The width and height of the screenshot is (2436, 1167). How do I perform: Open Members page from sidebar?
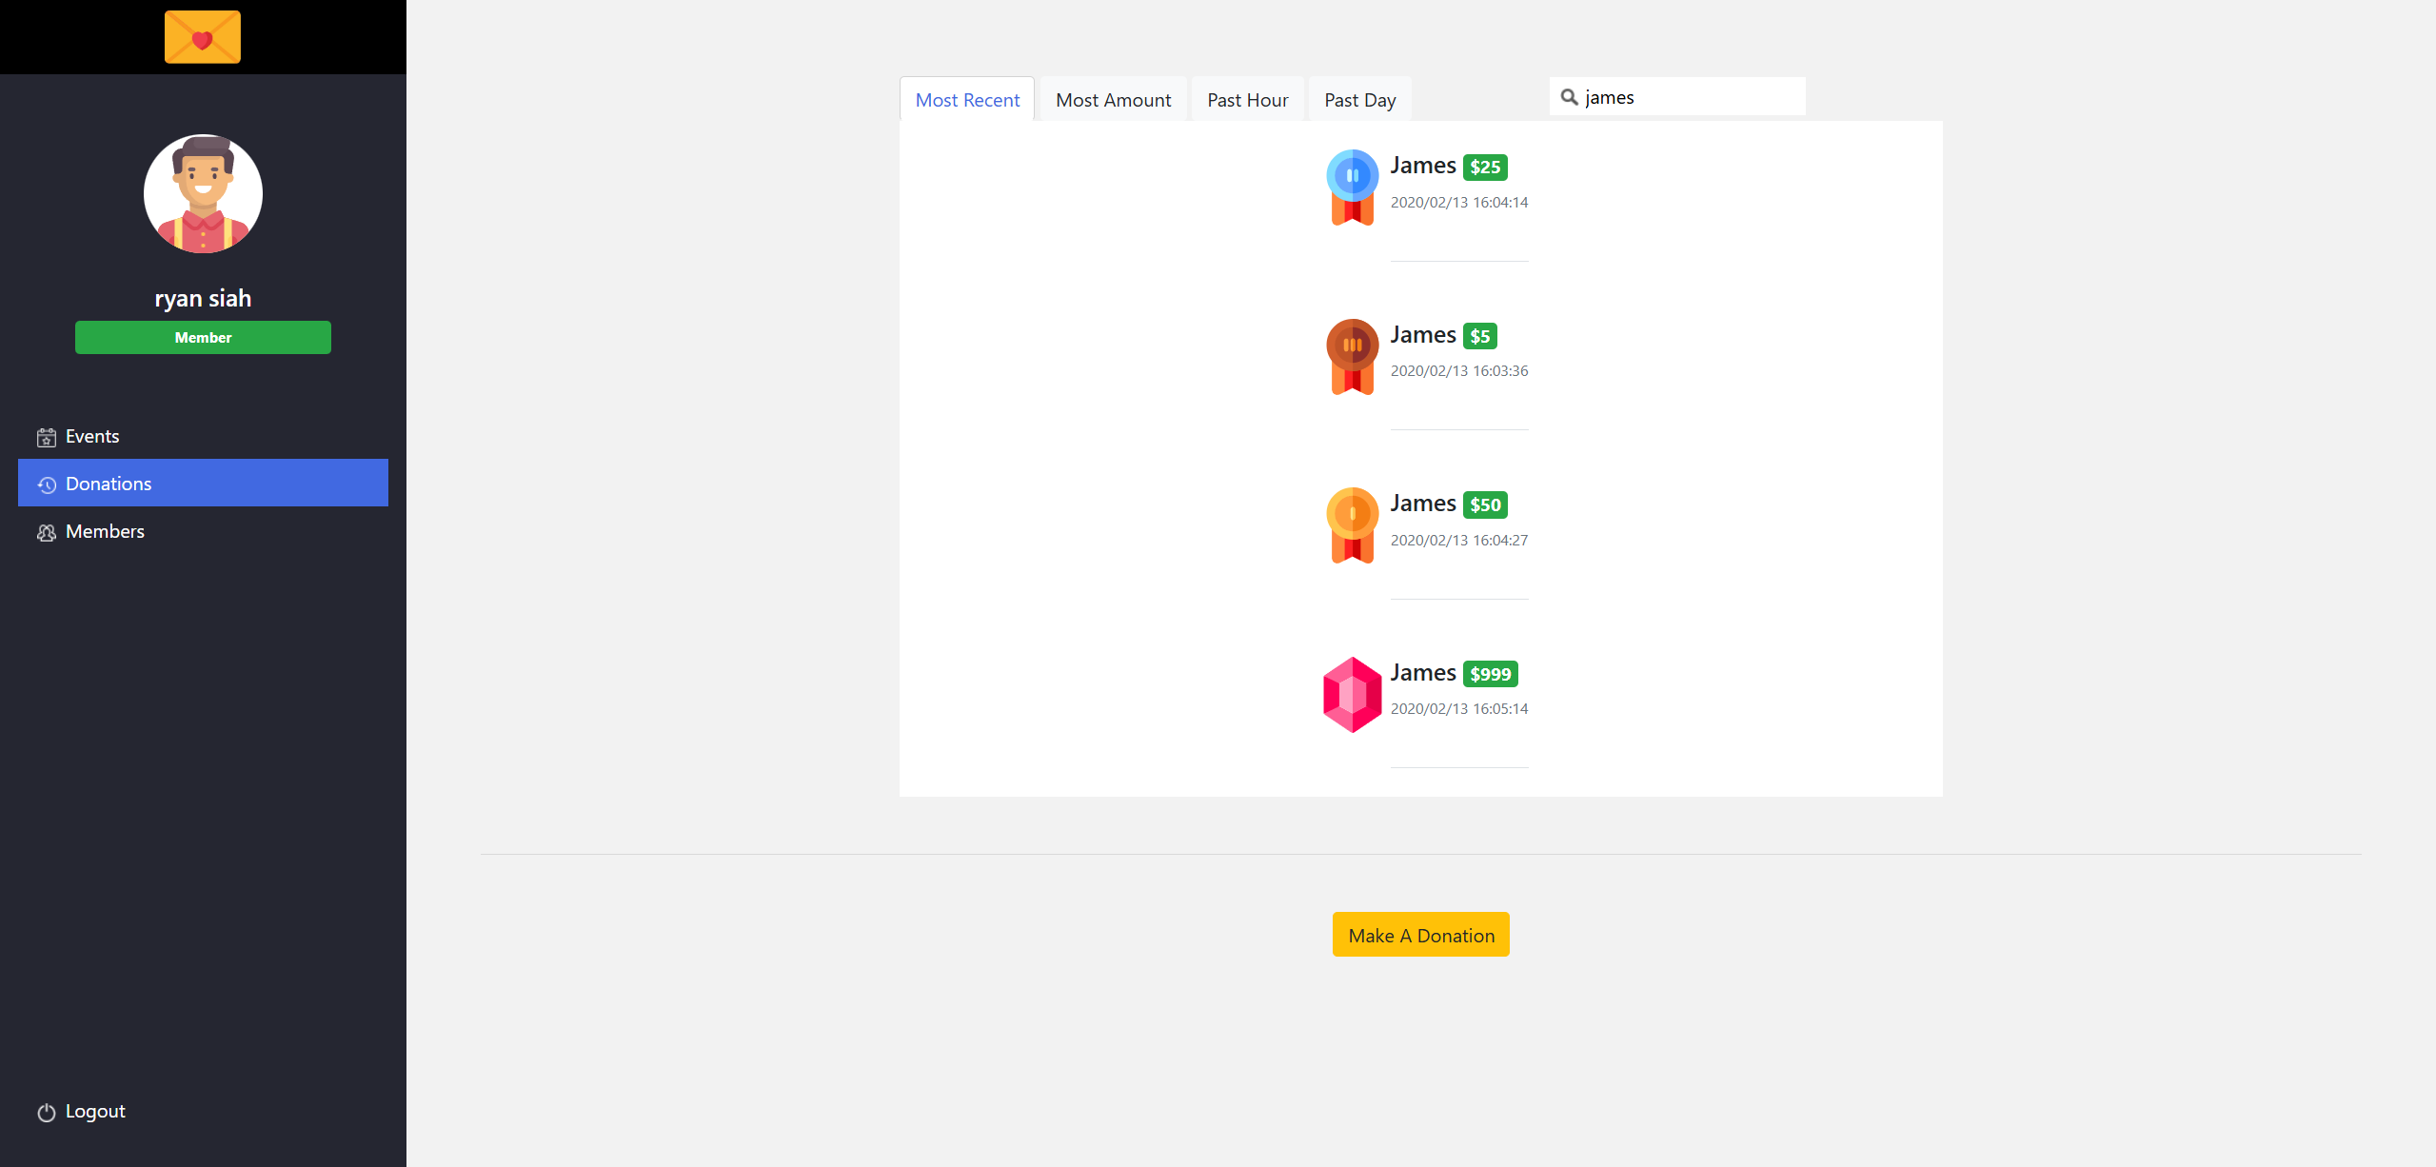click(105, 532)
